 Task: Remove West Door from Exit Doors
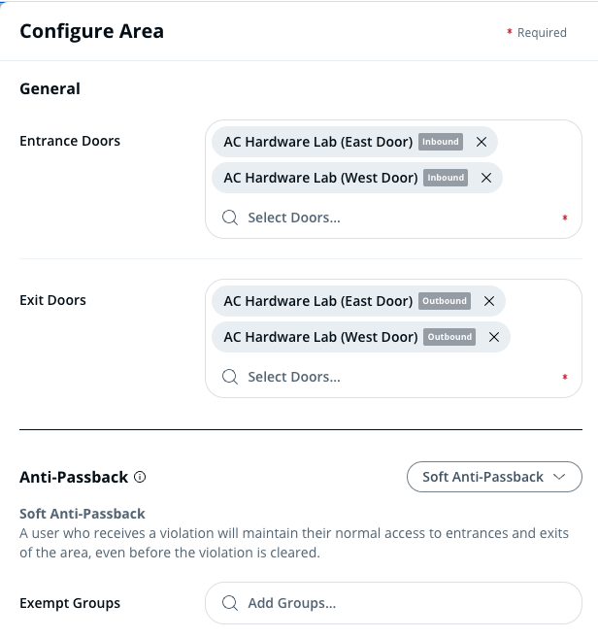click(493, 337)
